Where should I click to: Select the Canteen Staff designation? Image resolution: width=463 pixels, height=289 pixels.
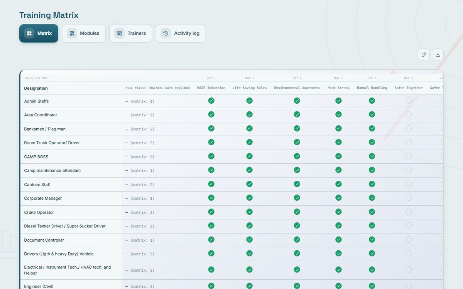pyautogui.click(x=37, y=185)
